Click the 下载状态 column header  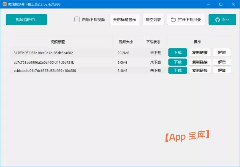[153, 42]
